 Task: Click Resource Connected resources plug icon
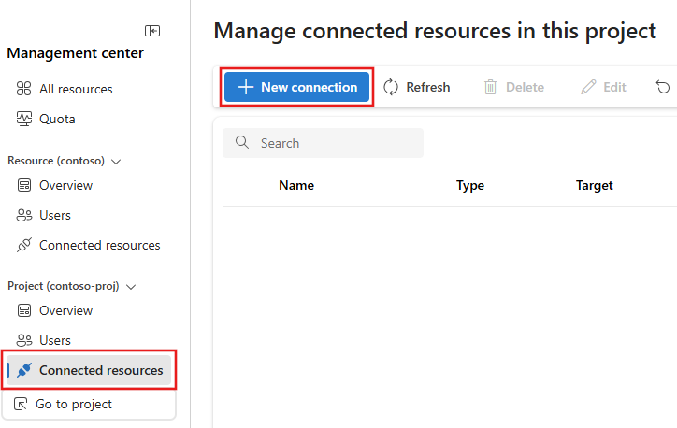pos(24,246)
